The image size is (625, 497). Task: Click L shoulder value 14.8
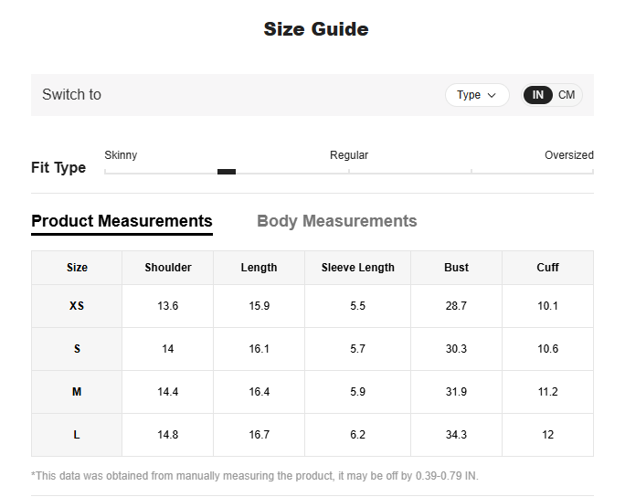pos(168,435)
